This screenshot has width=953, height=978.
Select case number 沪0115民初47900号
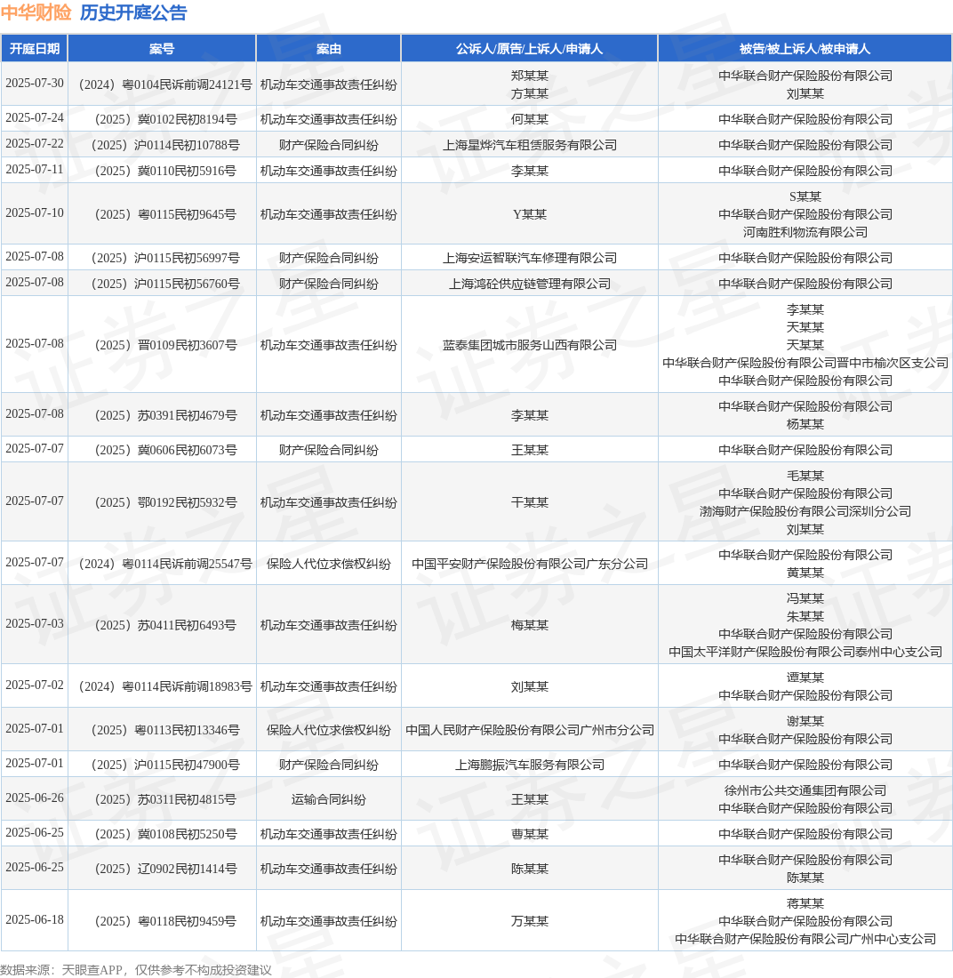[x=165, y=765]
